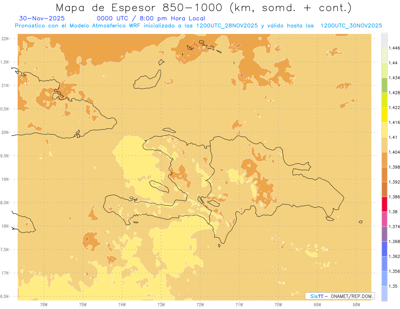Click the 70W longitude label

tap(278, 304)
